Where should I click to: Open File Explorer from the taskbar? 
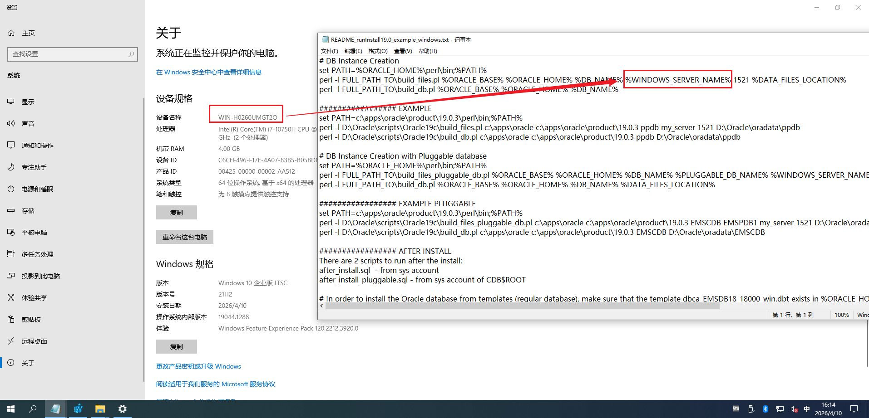100,409
